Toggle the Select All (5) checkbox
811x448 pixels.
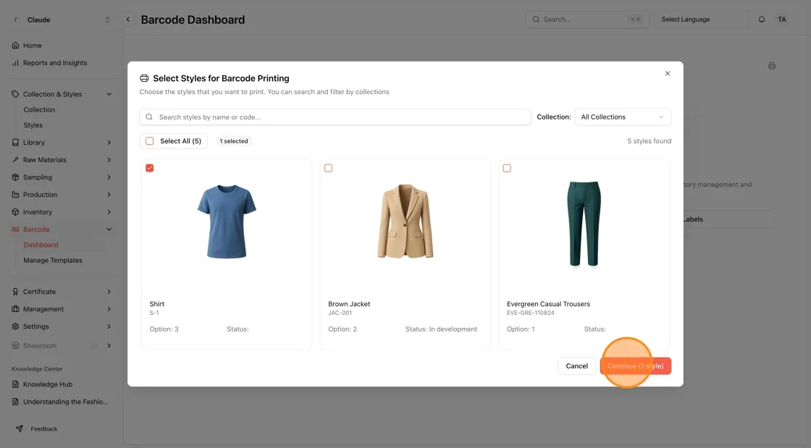coord(149,141)
